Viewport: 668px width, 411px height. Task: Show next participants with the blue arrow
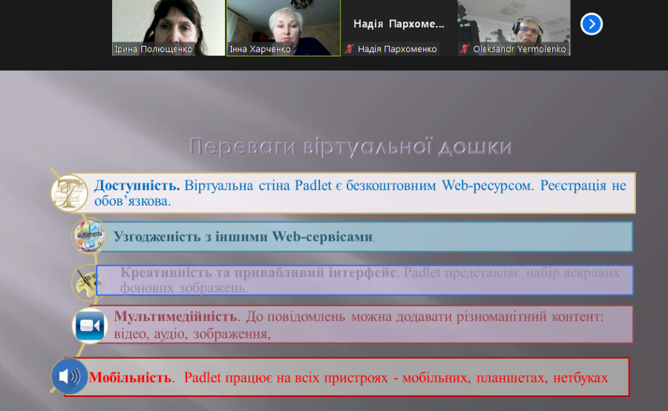(x=592, y=24)
